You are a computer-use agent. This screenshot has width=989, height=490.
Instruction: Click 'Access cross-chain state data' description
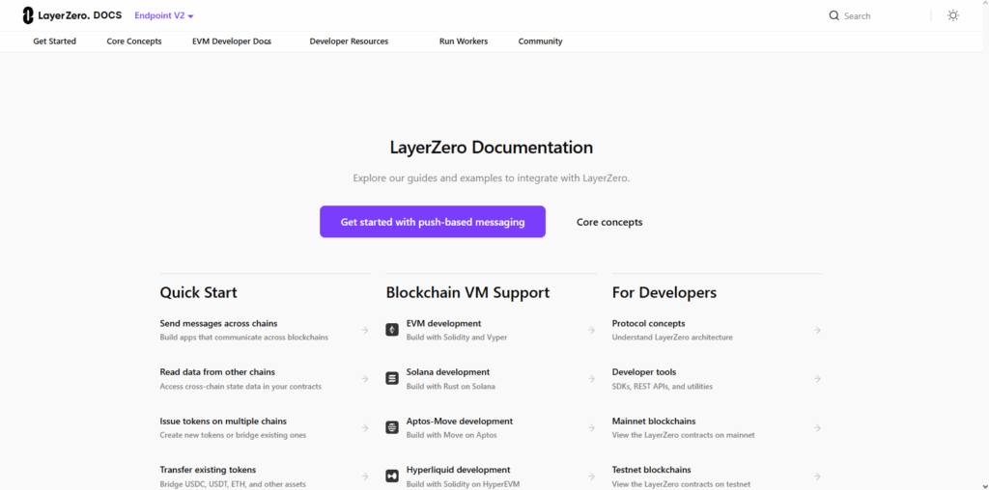click(x=240, y=387)
